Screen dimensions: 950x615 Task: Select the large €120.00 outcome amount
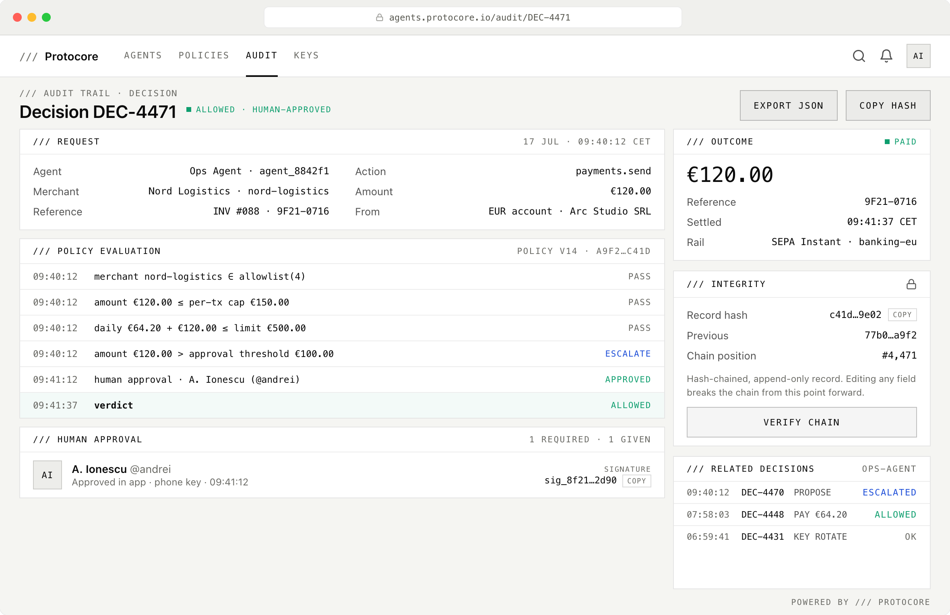[730, 175]
